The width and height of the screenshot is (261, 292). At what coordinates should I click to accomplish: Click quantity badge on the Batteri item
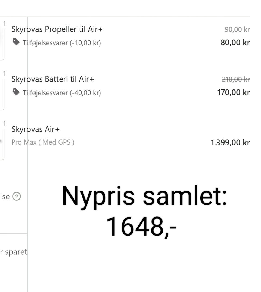(x=4, y=74)
